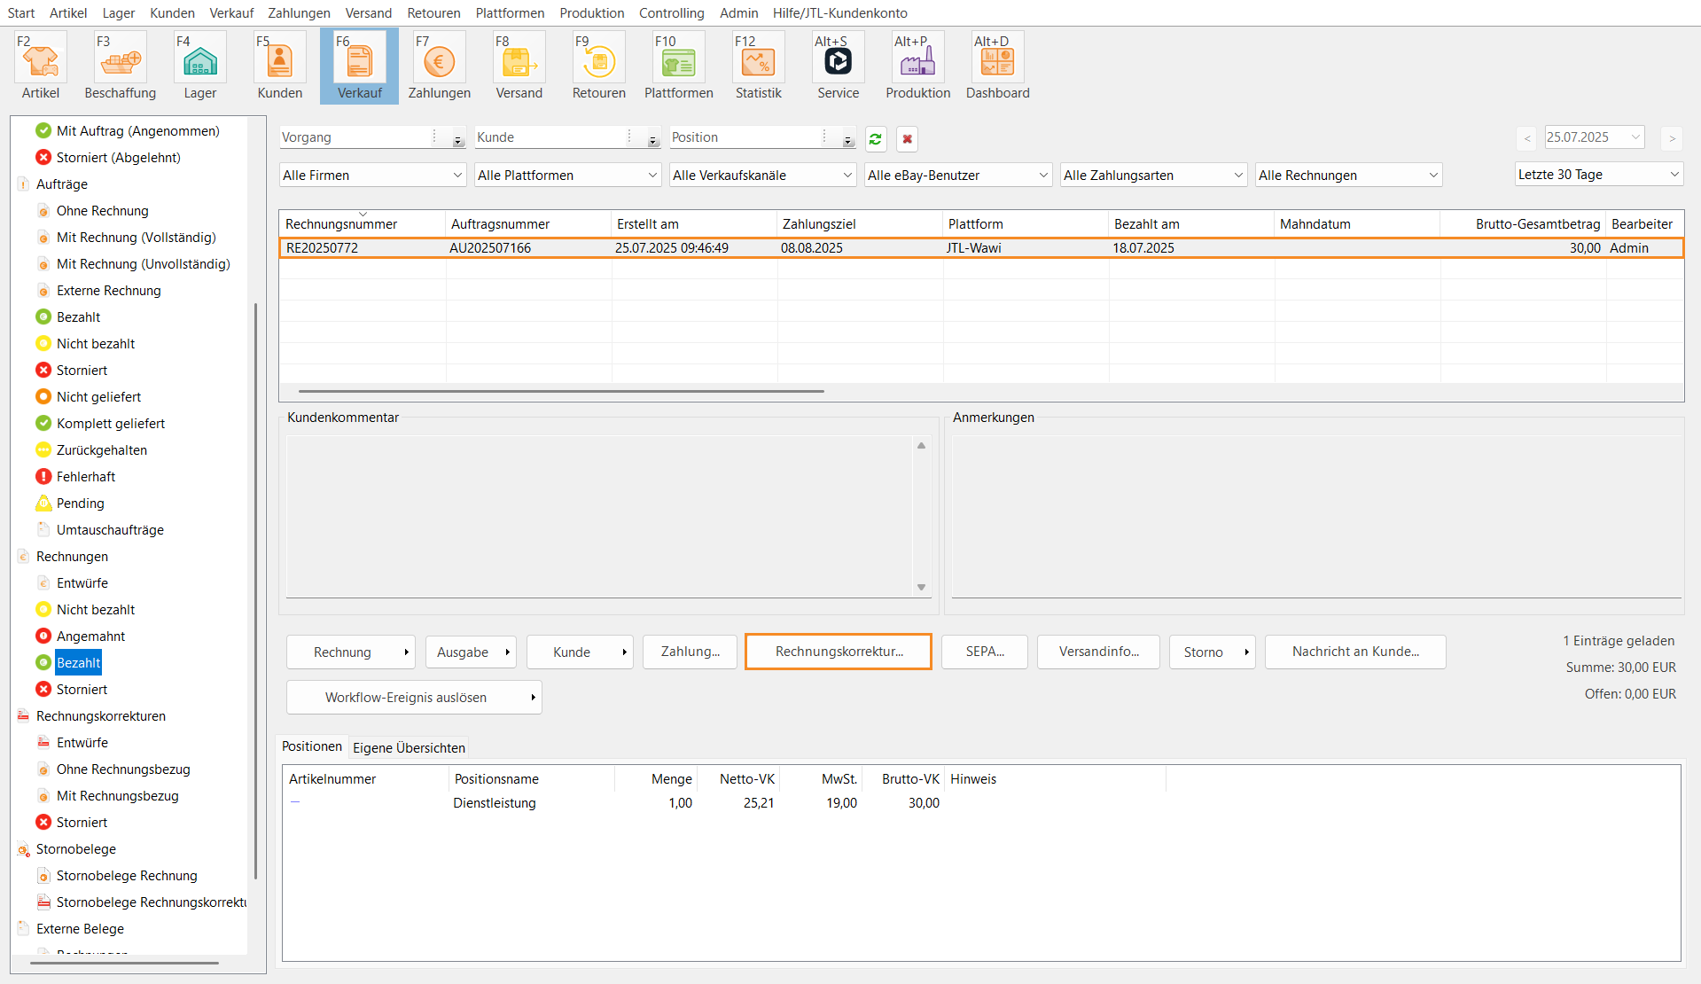Launch the Dashboard toolbar icon
Screen dimensions: 1701x984
point(998,60)
